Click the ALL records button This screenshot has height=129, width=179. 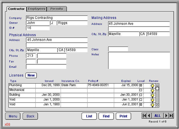(158, 116)
